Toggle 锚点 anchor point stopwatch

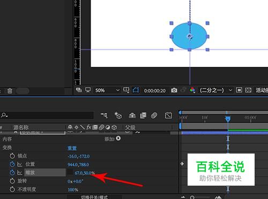(12, 156)
